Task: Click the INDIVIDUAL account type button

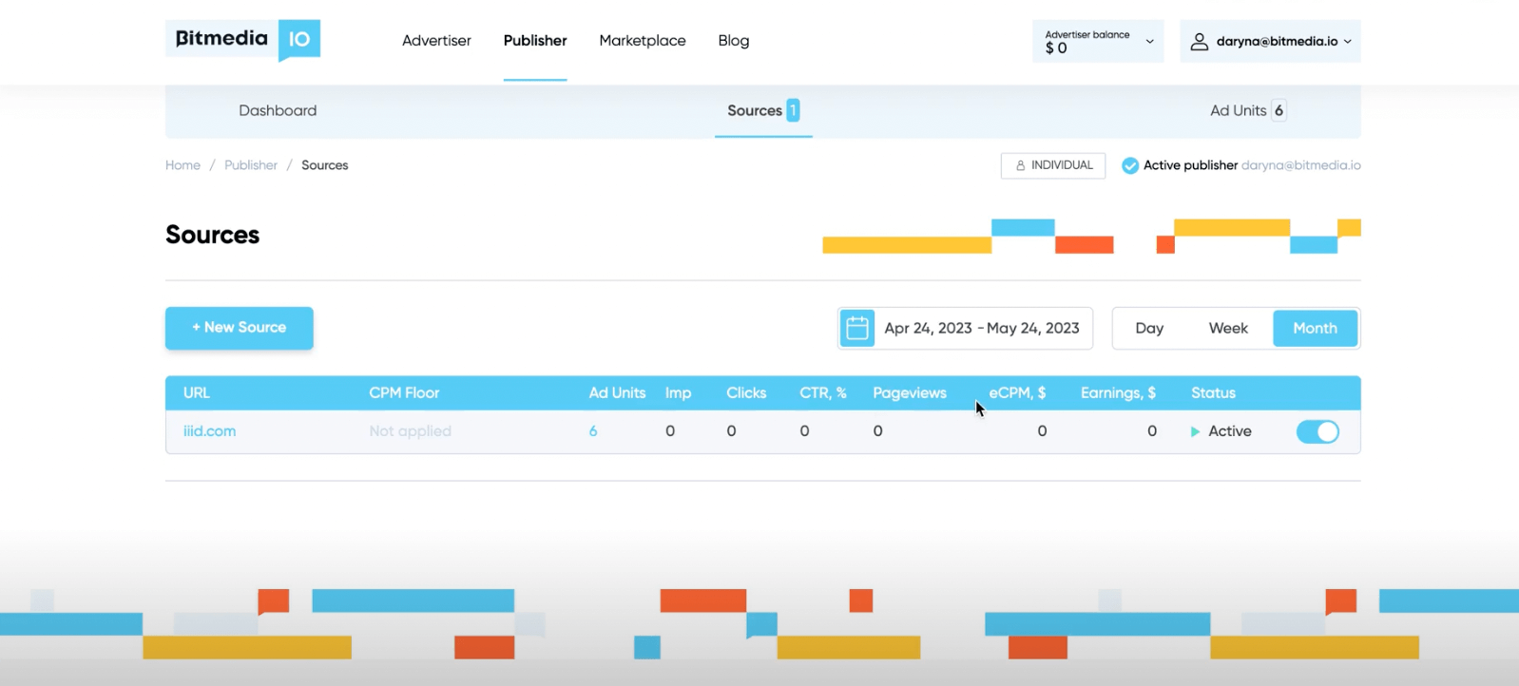Action: [x=1052, y=165]
